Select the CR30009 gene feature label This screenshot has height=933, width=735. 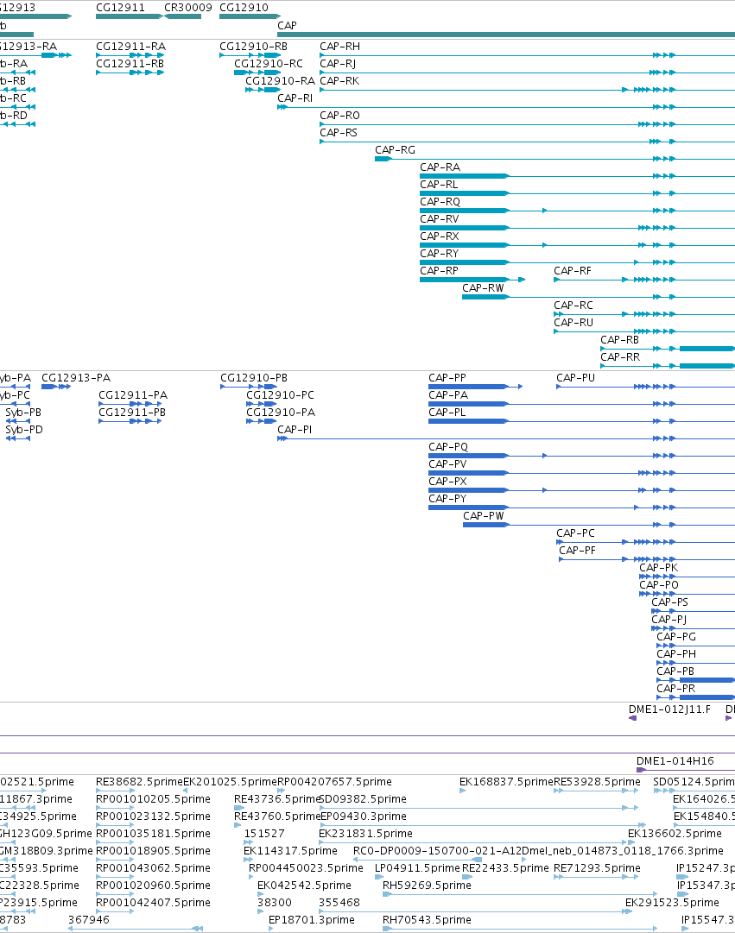[x=187, y=8]
